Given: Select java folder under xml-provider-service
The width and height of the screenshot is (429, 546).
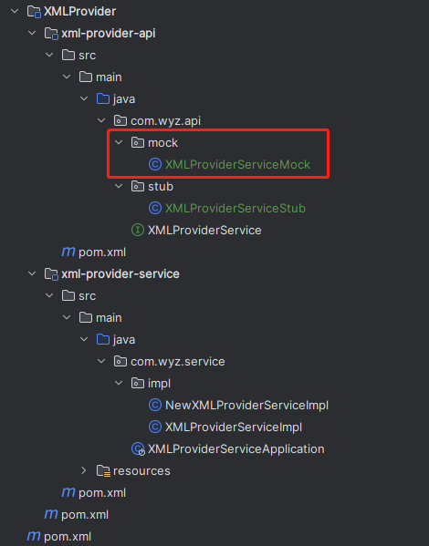Looking at the screenshot, I should click(124, 339).
